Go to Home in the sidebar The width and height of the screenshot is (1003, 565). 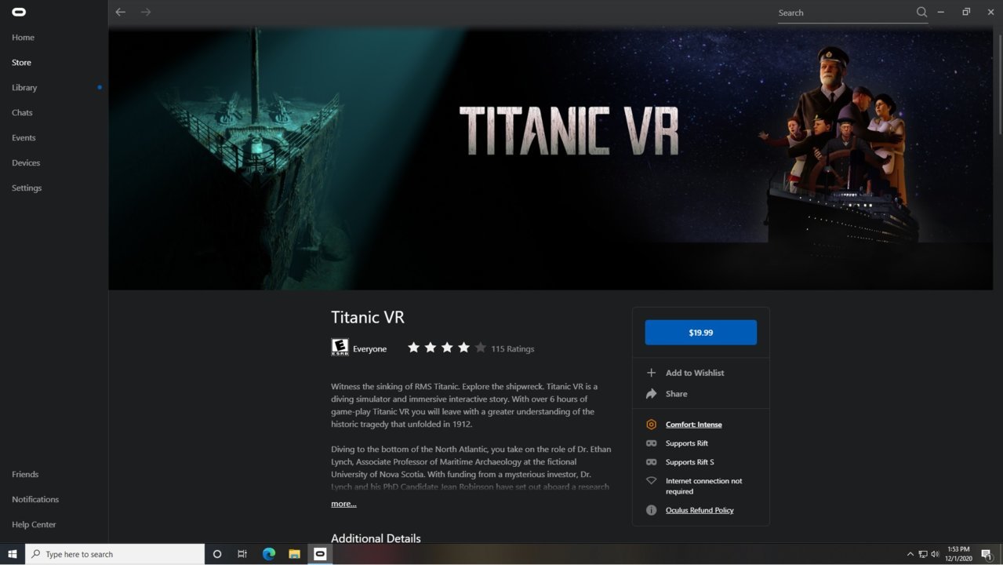tap(23, 38)
